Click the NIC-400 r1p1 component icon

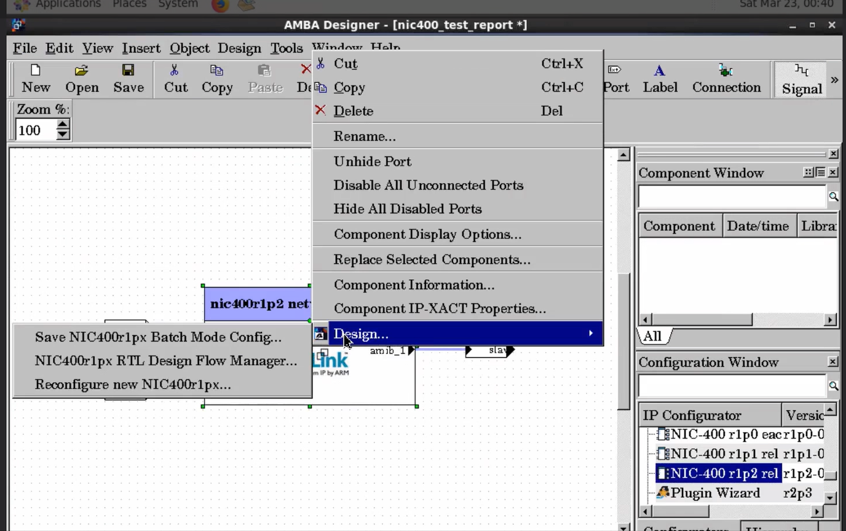pos(663,454)
